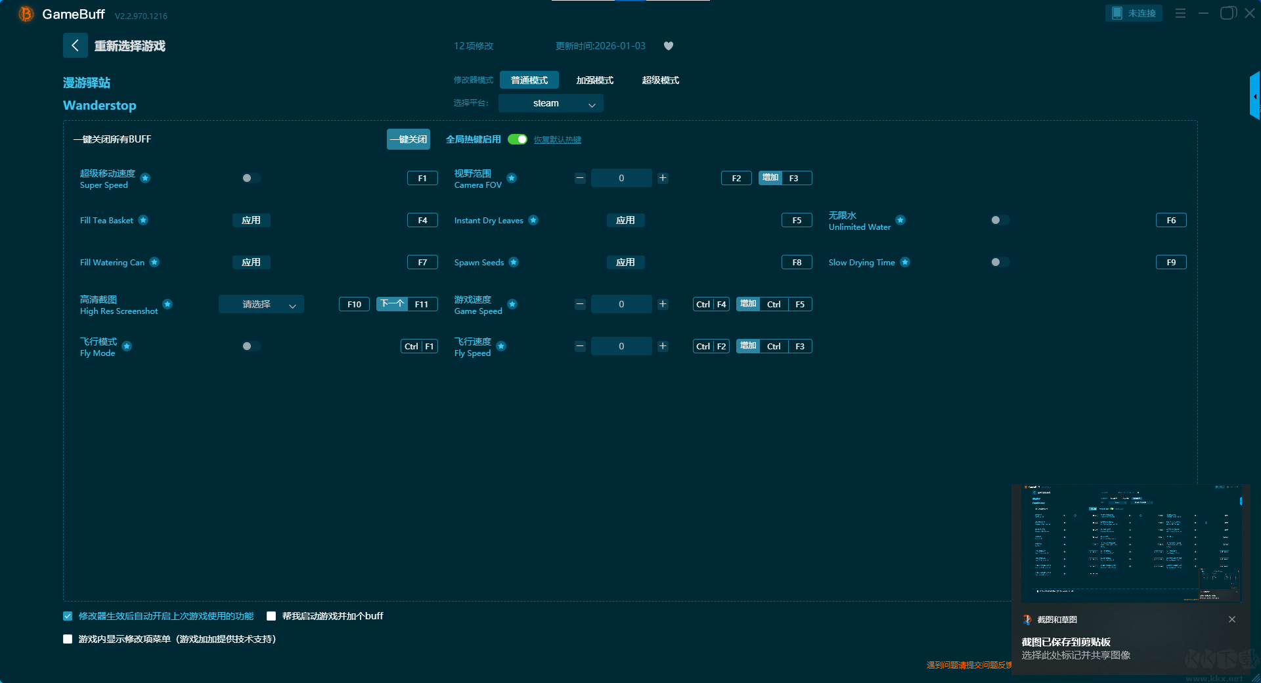This screenshot has height=683, width=1261.
Task: Switch to 超级模式 mode tab
Action: click(x=660, y=80)
